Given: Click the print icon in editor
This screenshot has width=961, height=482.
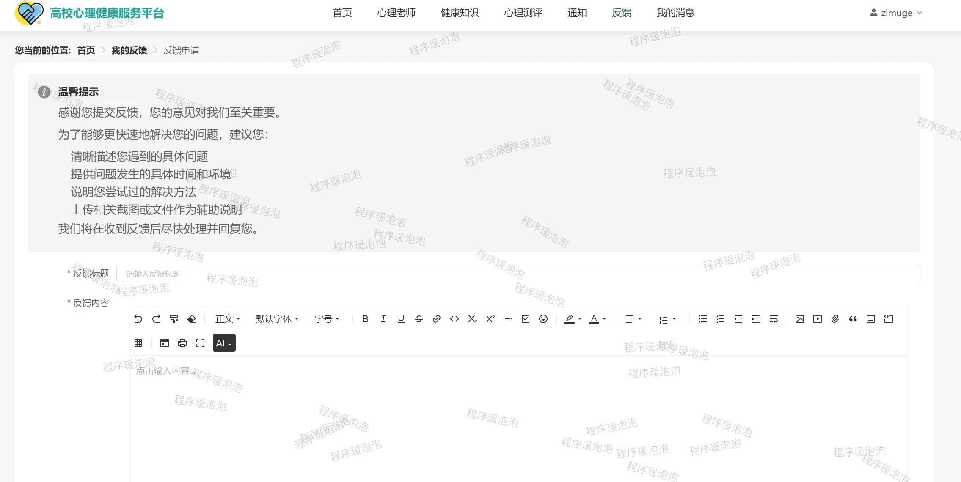Looking at the screenshot, I should click(182, 343).
